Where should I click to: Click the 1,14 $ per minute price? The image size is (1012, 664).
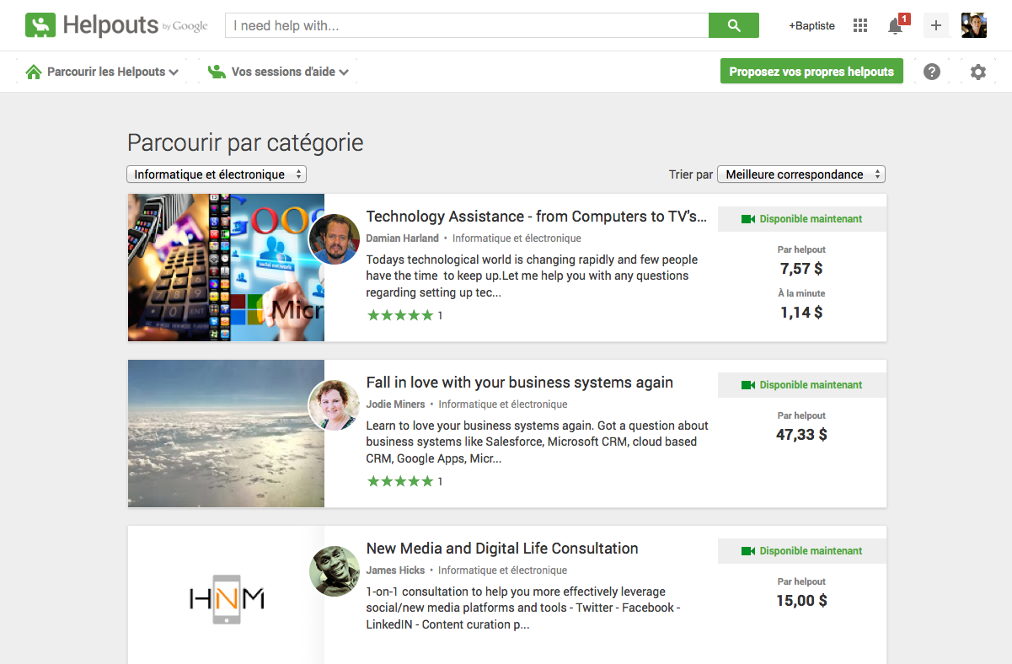(x=801, y=313)
